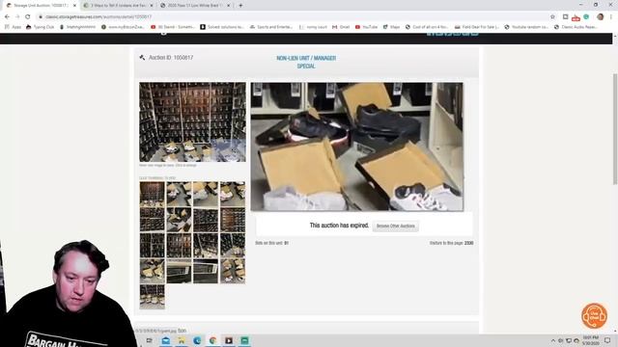618x347 pixels.
Task: Open Apps bookmark shortcut
Action: [13, 27]
